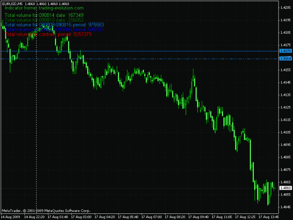Click the '17 Aug 08:20' time axis label

coord(175,217)
